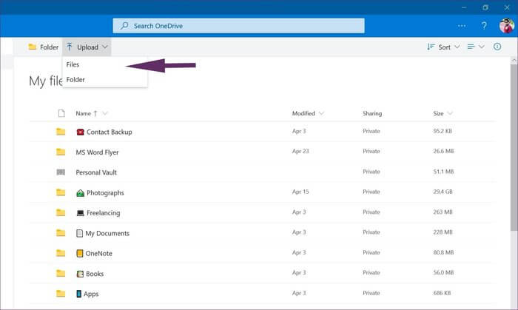Screen dimensions: 518x310
Task: Open the Contact Backup folder name
Action: [109, 132]
